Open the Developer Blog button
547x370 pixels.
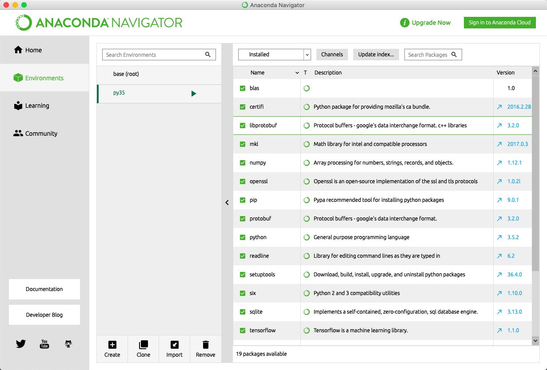[x=44, y=315]
